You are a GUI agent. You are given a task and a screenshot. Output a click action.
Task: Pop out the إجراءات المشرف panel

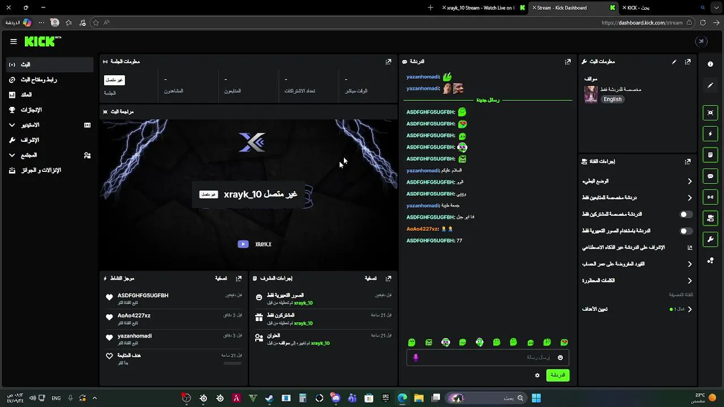[x=389, y=279]
